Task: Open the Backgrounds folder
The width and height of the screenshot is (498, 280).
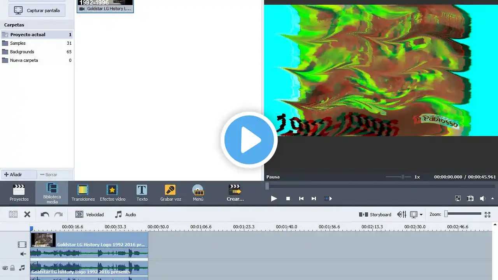Action: [x=37, y=52]
